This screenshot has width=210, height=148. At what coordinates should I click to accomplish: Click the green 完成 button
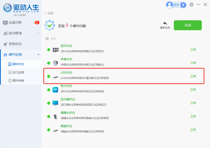click(x=188, y=25)
